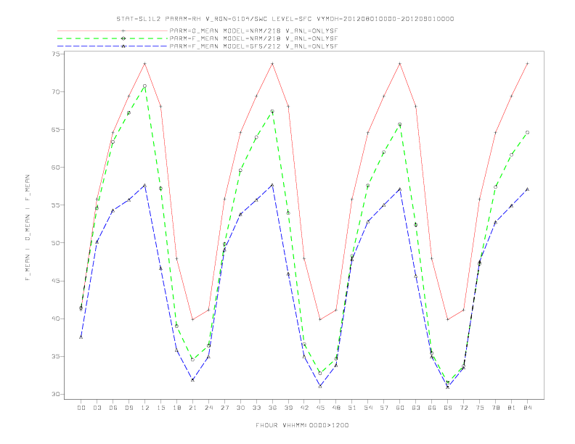
Task: Click x-axis tick label 54
Action: click(368, 408)
